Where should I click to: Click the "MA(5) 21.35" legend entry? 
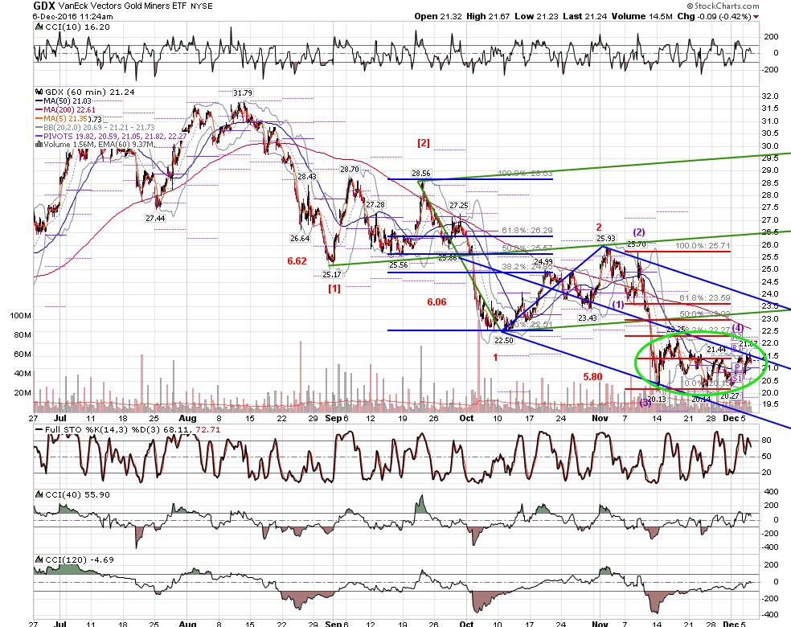62,119
